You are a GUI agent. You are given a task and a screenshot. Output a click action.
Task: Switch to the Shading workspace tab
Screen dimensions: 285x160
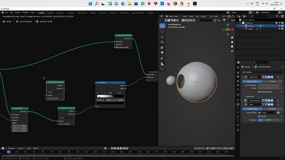click(93, 13)
